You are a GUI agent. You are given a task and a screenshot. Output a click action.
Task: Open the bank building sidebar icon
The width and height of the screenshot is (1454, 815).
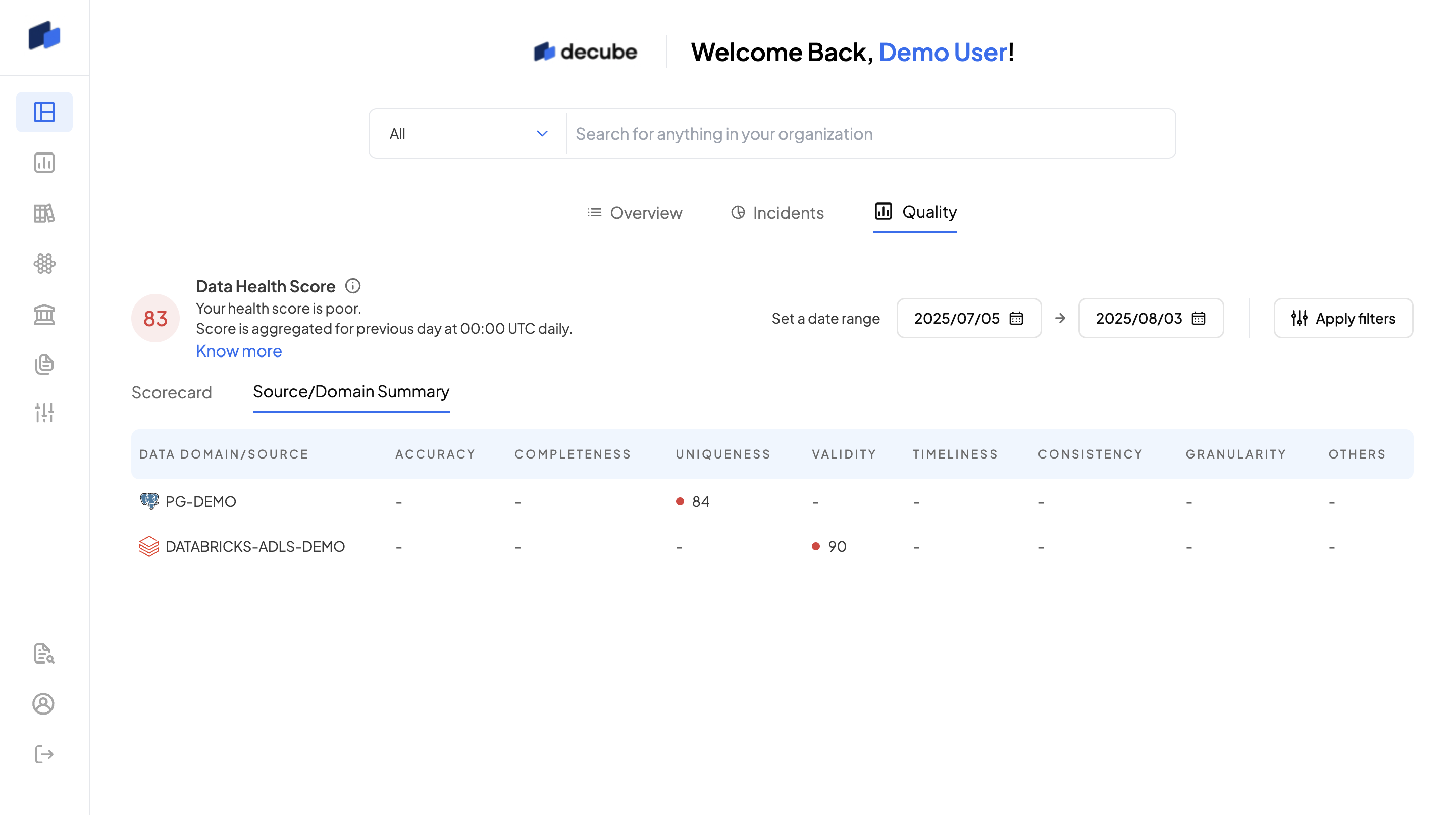pyautogui.click(x=44, y=315)
